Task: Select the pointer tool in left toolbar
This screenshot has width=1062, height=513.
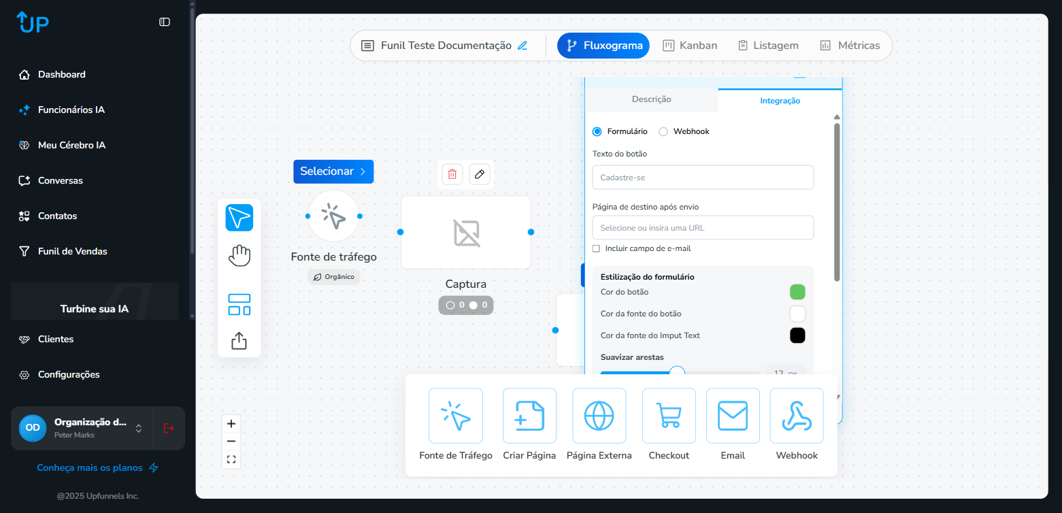Action: (239, 218)
